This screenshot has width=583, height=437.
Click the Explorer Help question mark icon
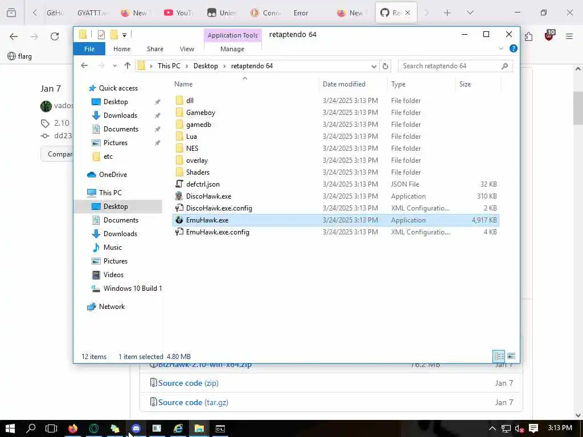click(514, 49)
